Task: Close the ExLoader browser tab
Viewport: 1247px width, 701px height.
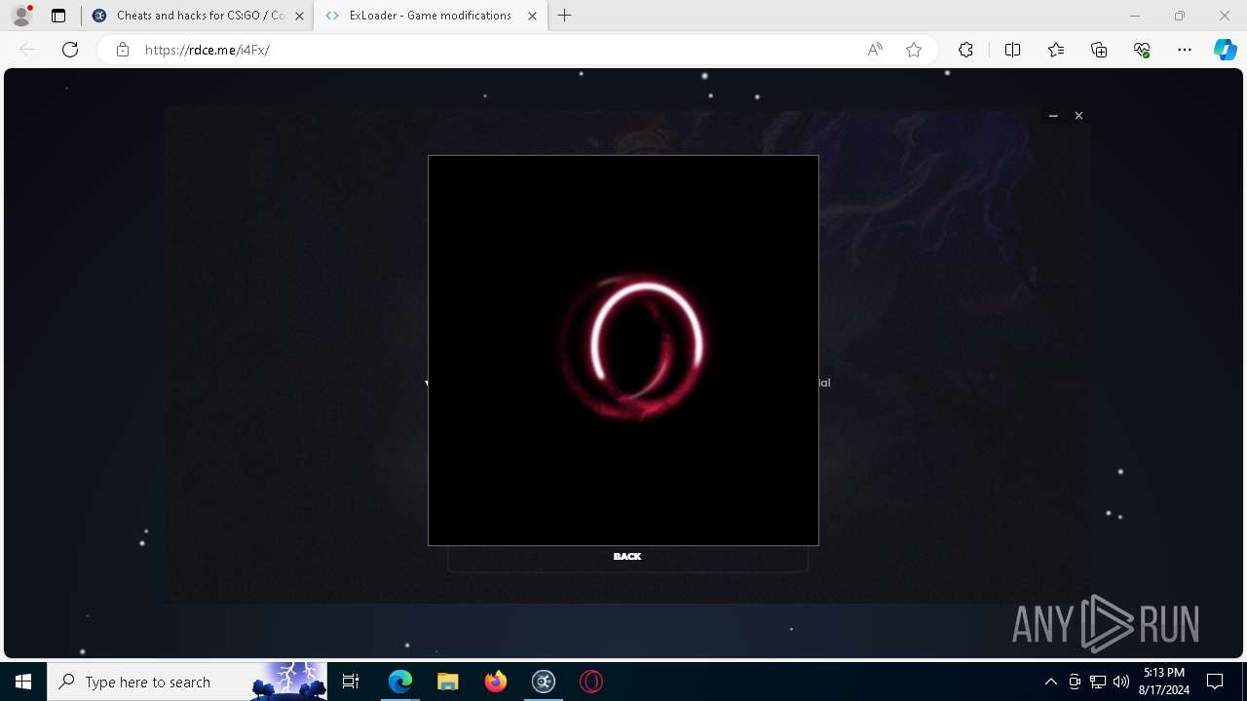Action: [532, 16]
